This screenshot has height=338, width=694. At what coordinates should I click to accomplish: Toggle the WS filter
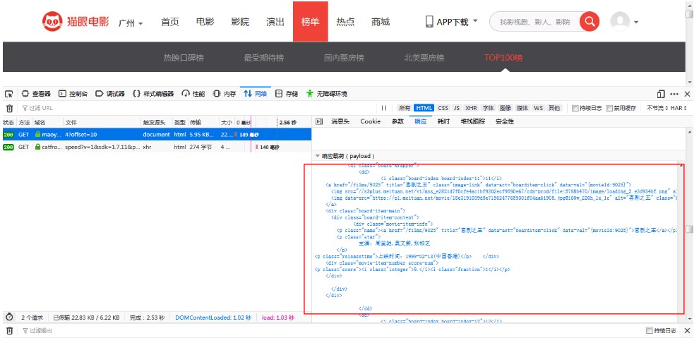(538, 108)
